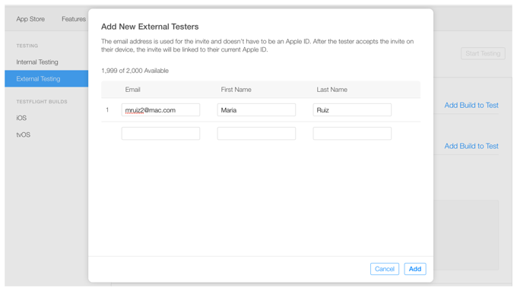Open tvOS under TestFlight Builds

click(23, 134)
